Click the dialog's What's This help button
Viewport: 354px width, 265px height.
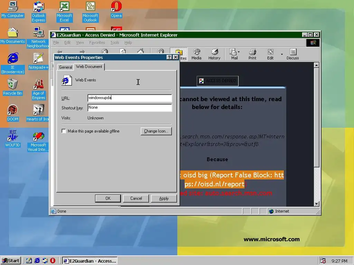click(169, 57)
